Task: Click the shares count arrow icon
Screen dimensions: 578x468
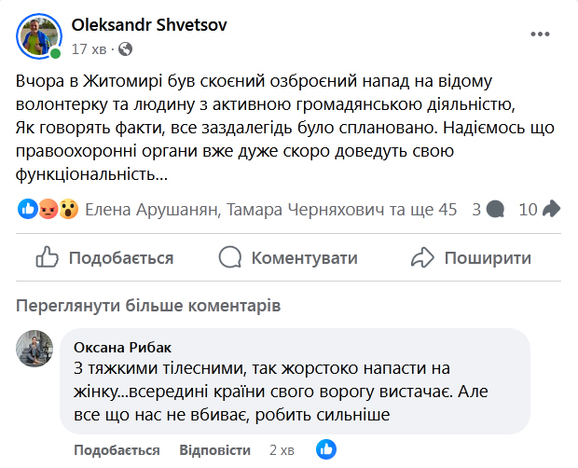Action: coord(550,210)
